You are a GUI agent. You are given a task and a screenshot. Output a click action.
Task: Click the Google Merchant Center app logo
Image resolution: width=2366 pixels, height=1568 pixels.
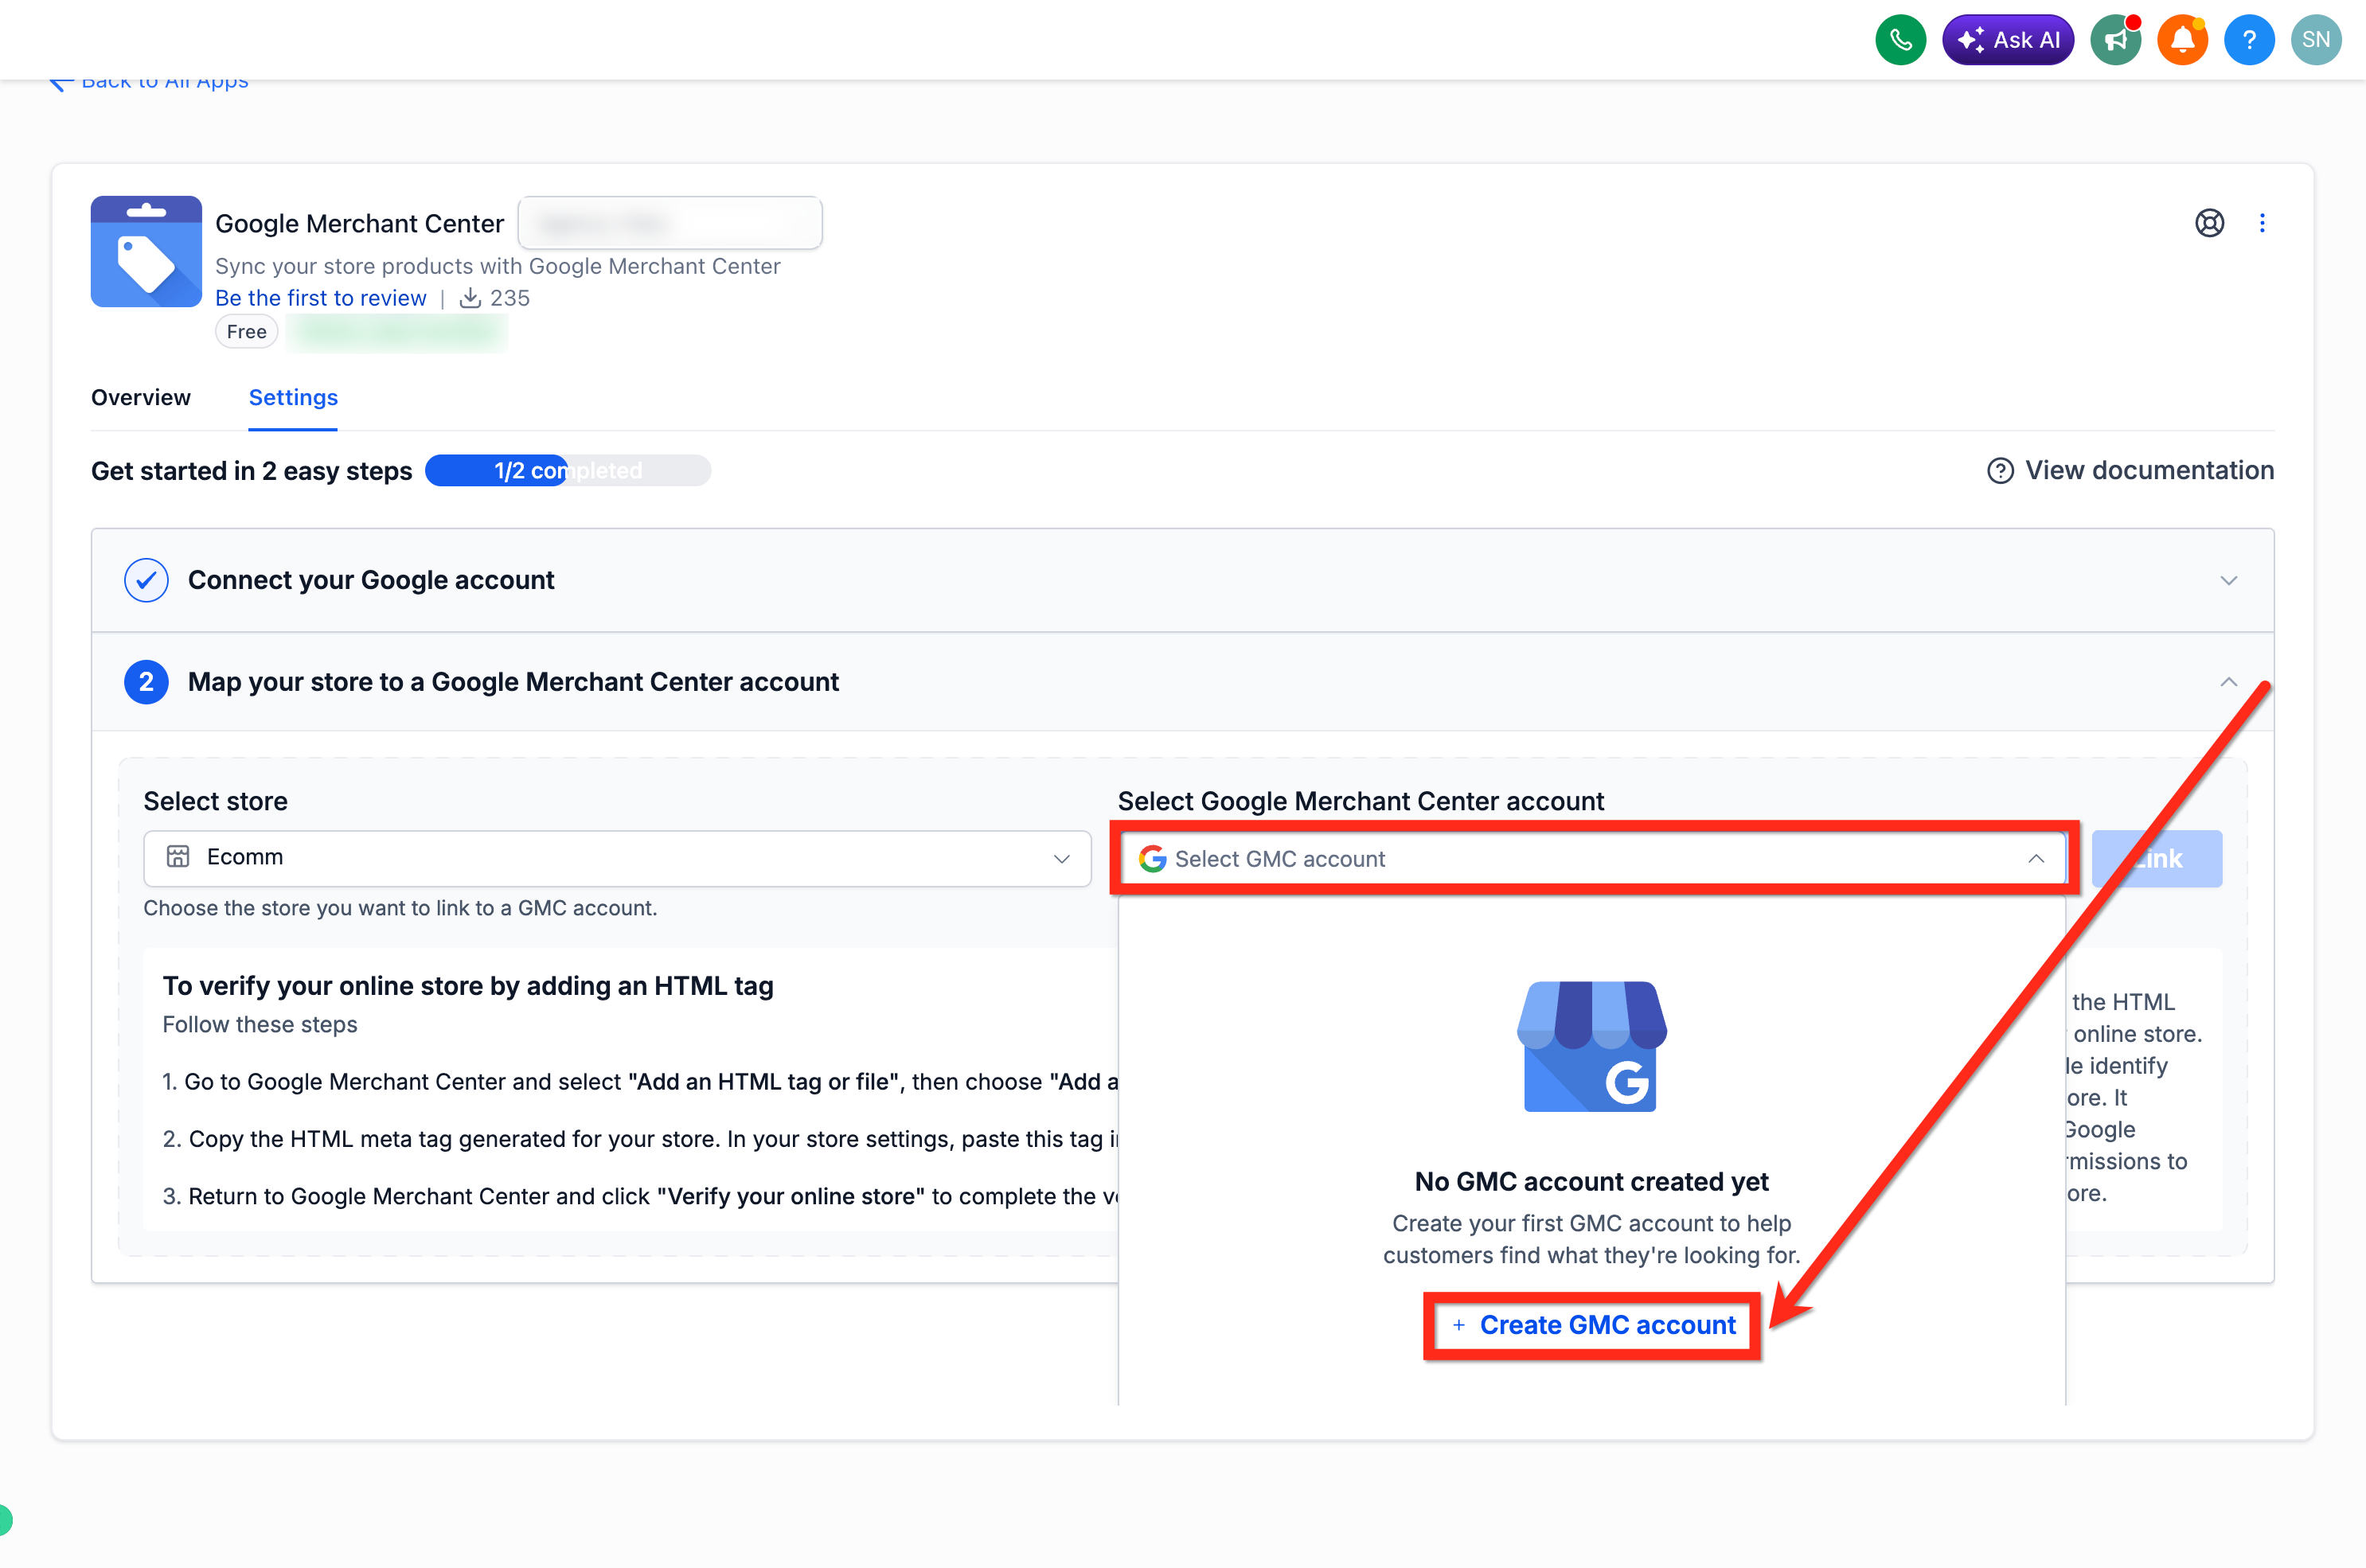point(146,251)
